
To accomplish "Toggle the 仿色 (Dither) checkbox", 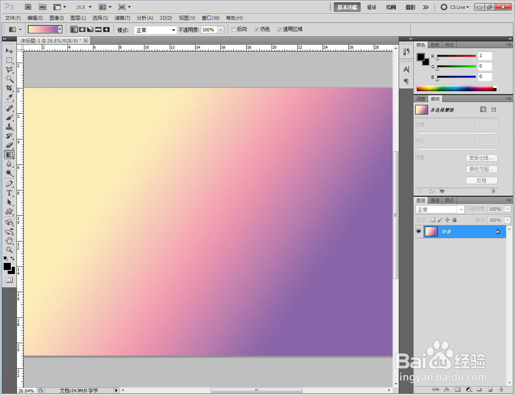I will point(257,29).
